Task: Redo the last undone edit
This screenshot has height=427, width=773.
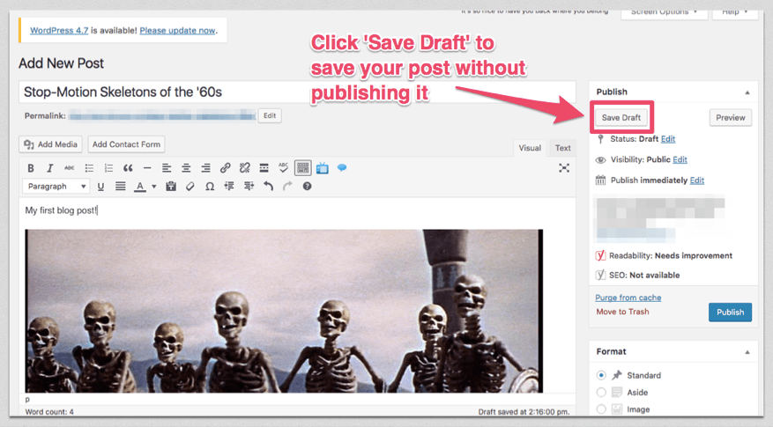Action: click(287, 186)
